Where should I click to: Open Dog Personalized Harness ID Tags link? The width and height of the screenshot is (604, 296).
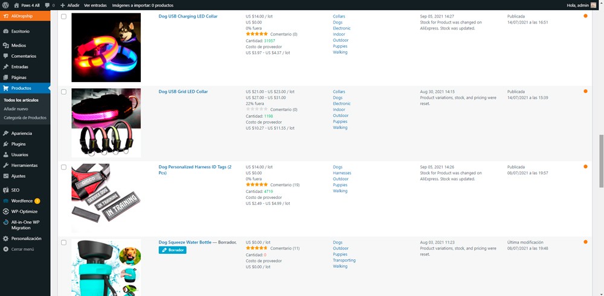tap(195, 170)
